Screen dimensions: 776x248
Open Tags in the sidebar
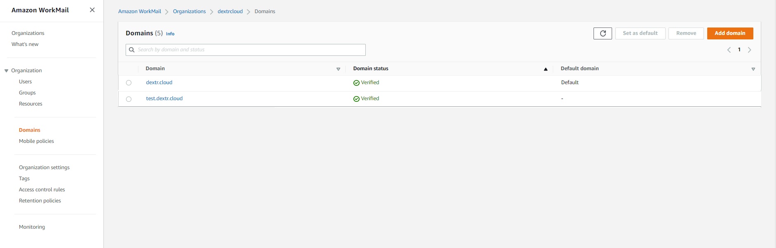[24, 179]
